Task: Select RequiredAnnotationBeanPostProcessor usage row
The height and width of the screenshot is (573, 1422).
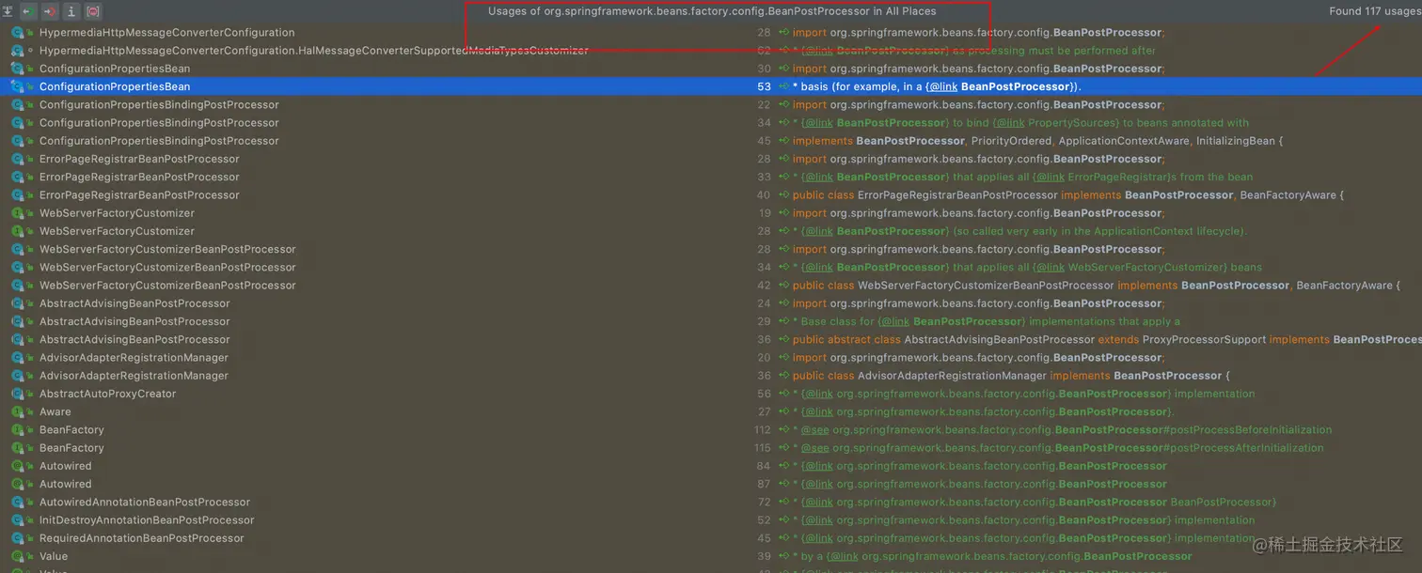Action: point(711,538)
